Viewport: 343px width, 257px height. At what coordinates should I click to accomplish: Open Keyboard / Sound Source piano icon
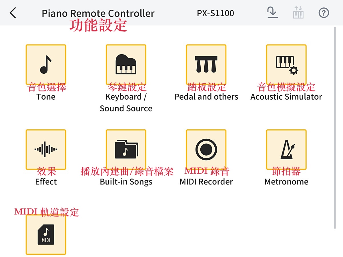(x=126, y=64)
